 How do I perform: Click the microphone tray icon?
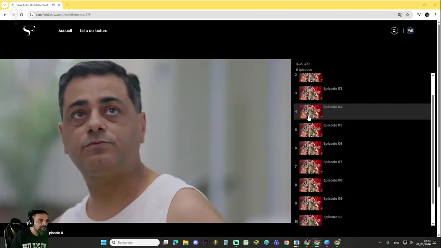tap(388, 242)
